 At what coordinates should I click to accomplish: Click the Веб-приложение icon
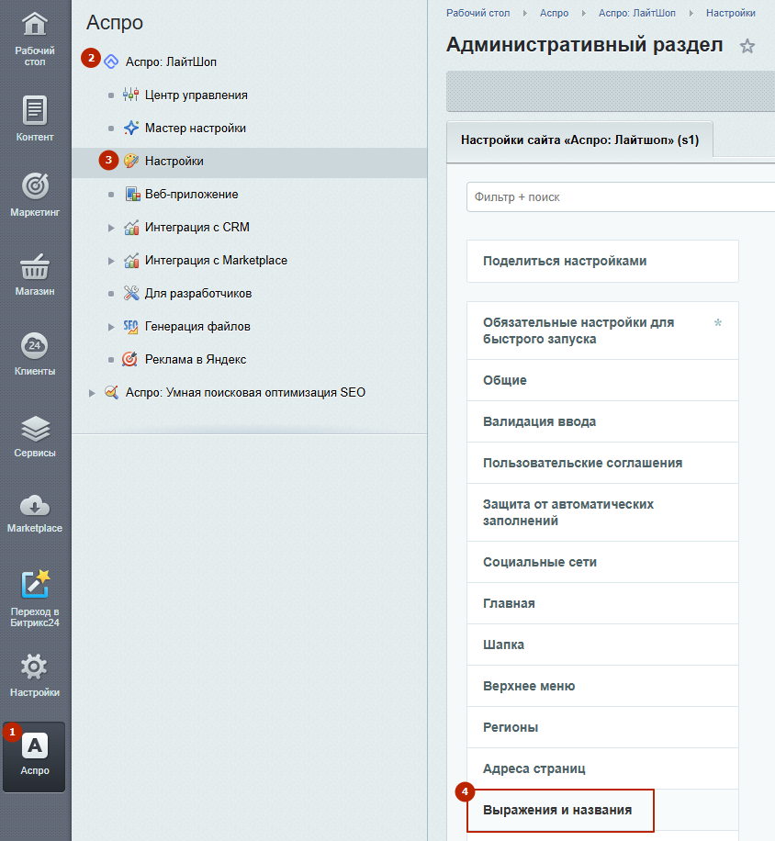[x=132, y=194]
